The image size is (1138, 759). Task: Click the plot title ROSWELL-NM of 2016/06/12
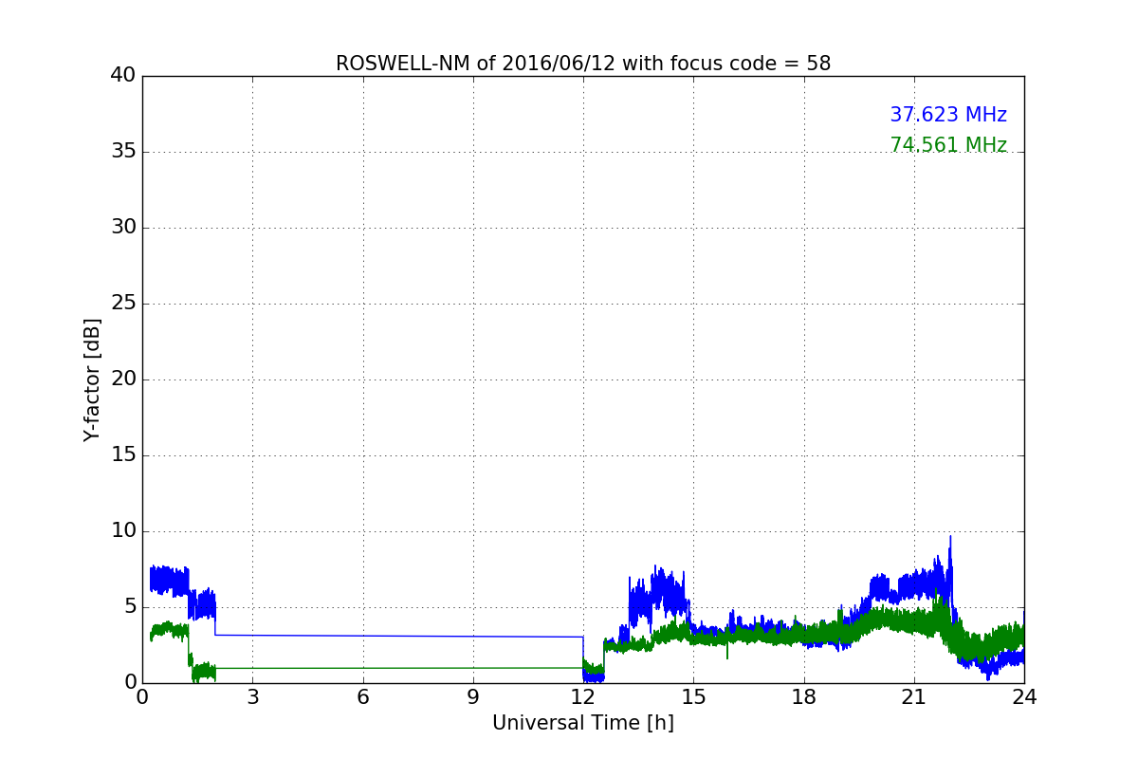(583, 64)
